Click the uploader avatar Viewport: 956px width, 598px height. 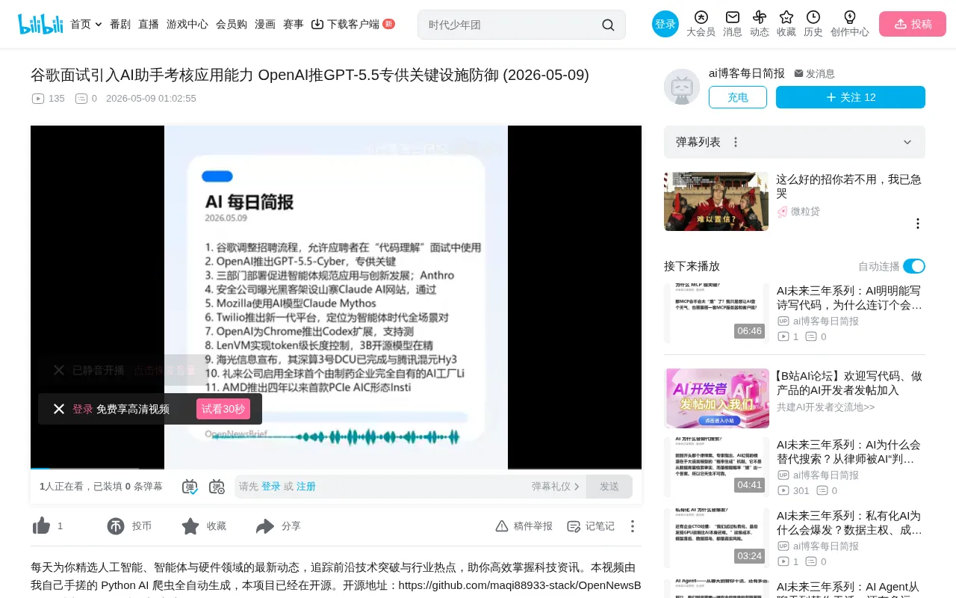682,87
